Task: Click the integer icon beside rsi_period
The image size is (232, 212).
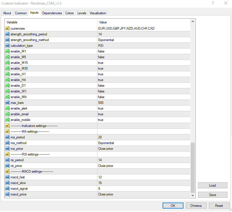Action: click(x=7, y=160)
